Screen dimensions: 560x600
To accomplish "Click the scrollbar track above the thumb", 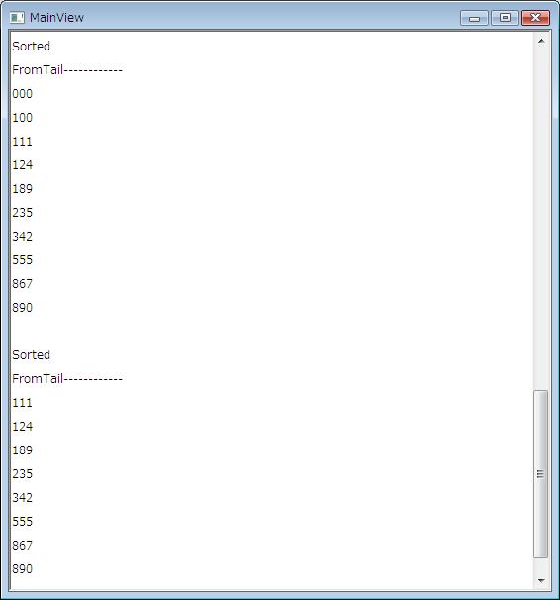I will point(541,219).
